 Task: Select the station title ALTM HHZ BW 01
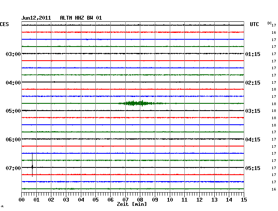pyautogui.click(x=81, y=18)
